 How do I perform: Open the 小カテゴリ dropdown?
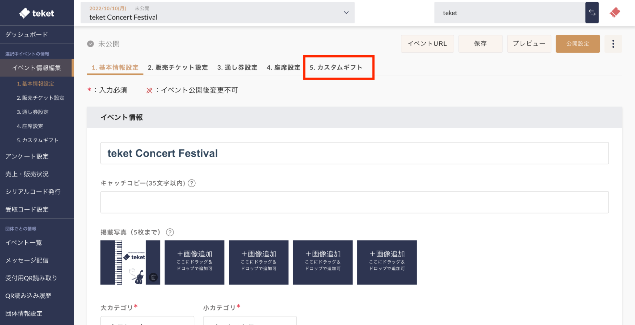click(x=250, y=321)
